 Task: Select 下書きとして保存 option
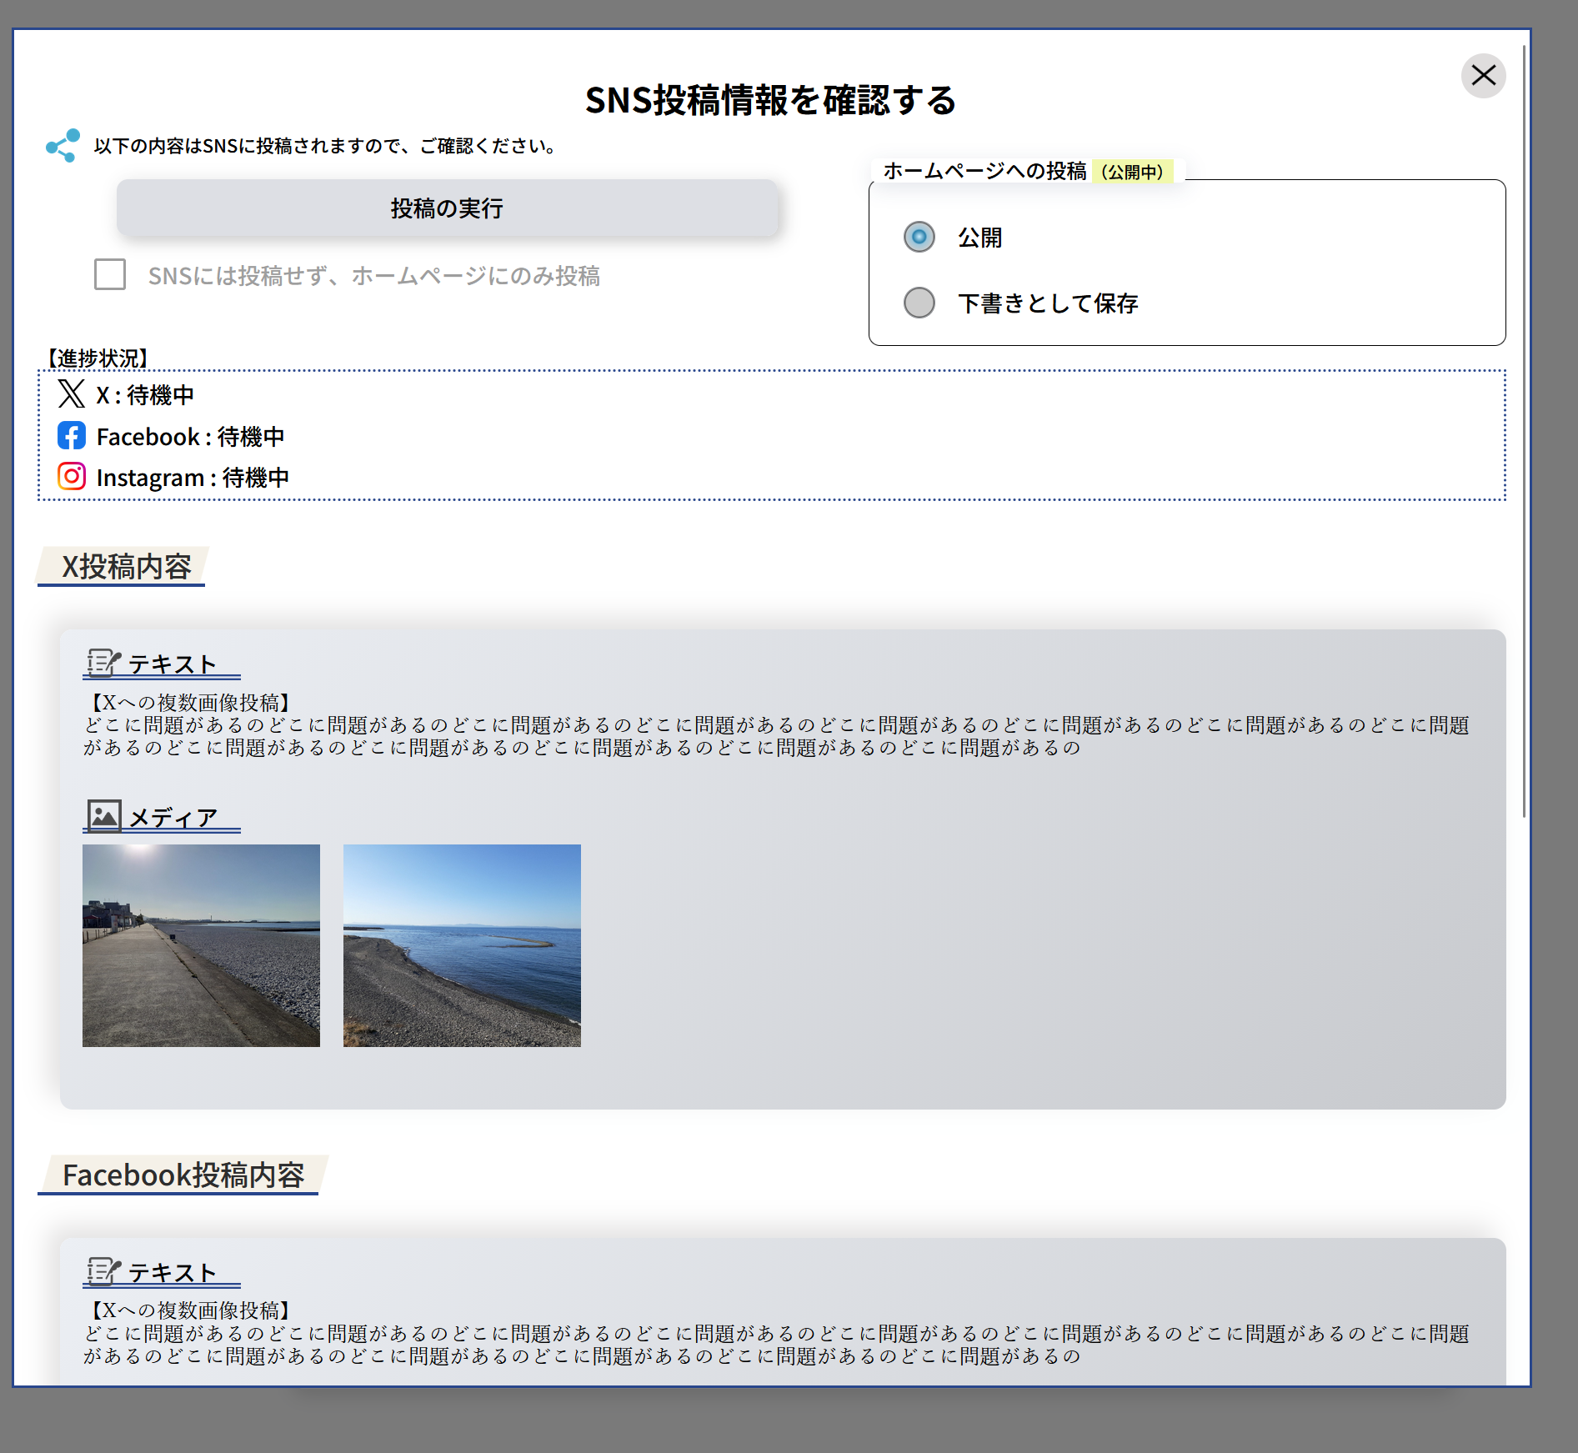[919, 303]
